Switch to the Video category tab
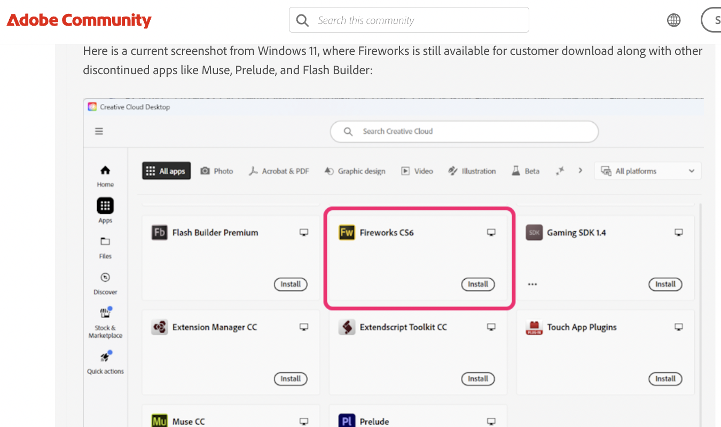The height and width of the screenshot is (427, 721). coord(417,171)
